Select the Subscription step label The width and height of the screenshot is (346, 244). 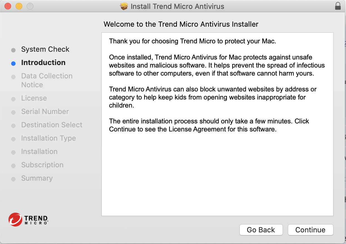pos(42,165)
